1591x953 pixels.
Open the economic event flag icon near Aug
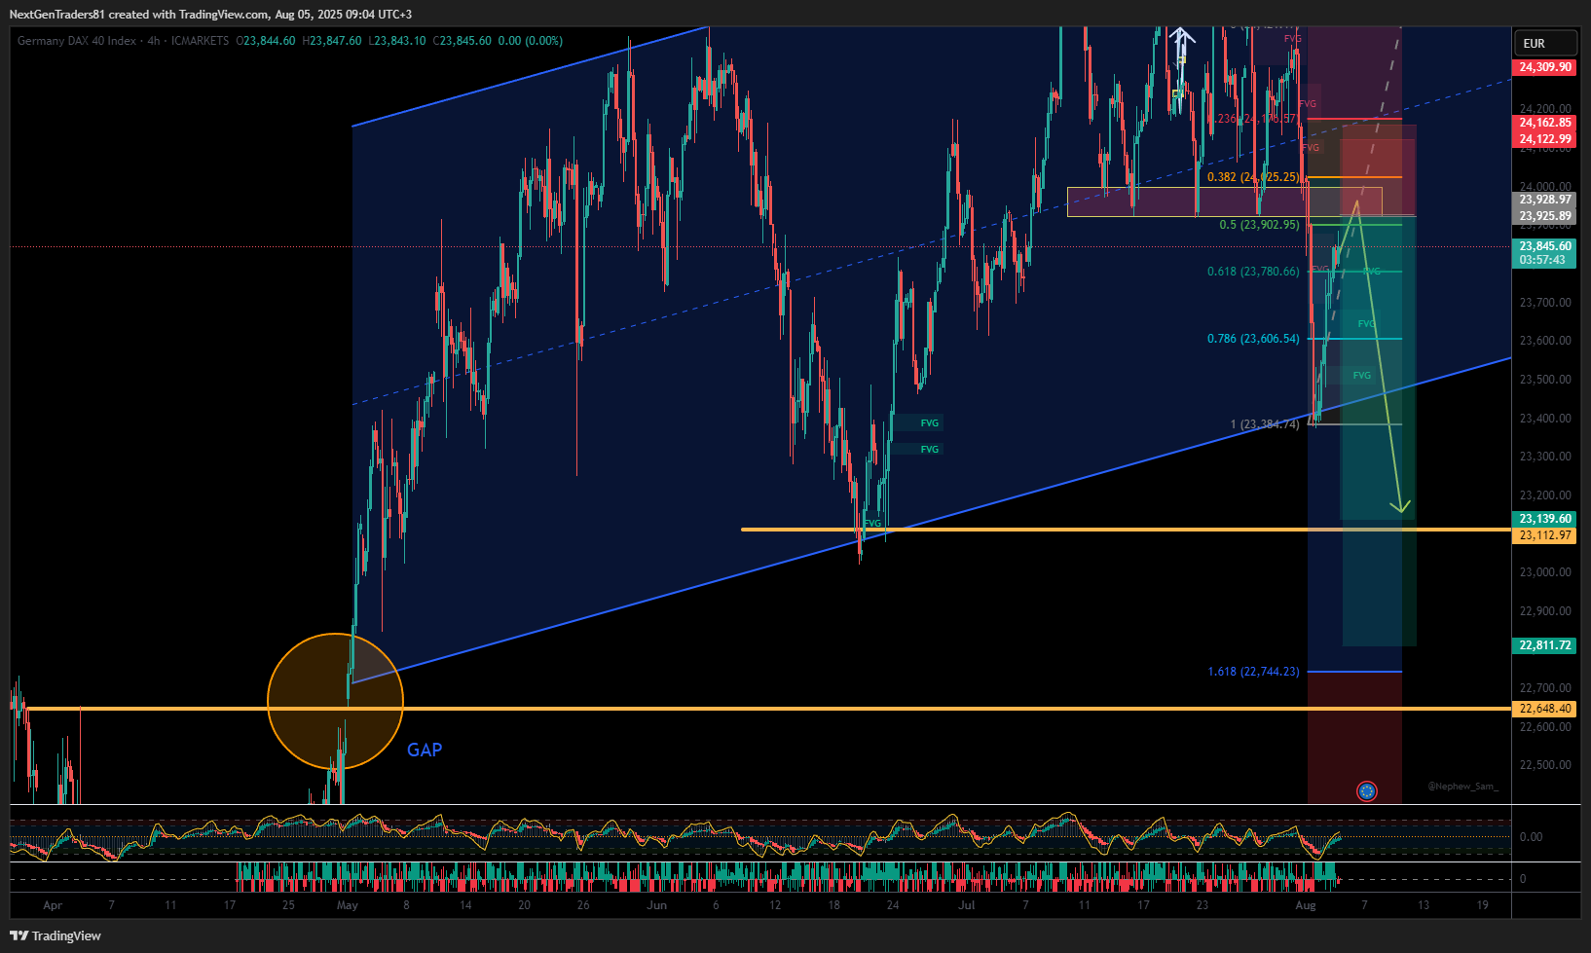pyautogui.click(x=1367, y=791)
